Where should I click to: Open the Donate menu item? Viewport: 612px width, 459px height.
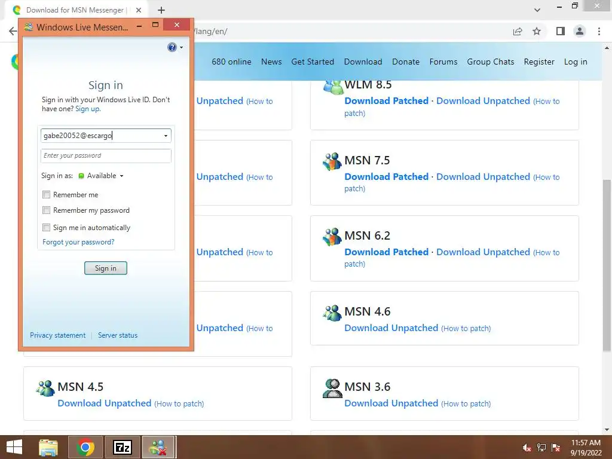click(x=406, y=62)
